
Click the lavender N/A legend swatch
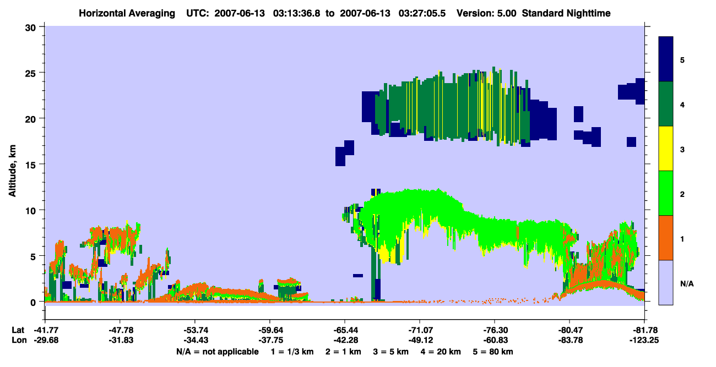tap(666, 282)
